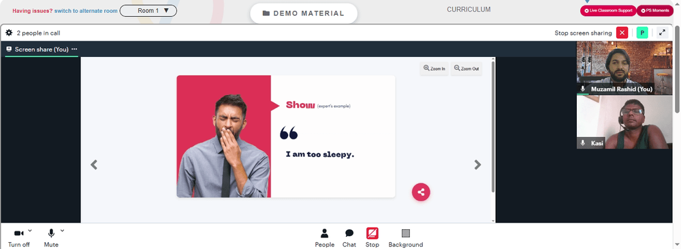Click the microphone icon on Kasi's tile
The image size is (681, 249).
(x=583, y=143)
